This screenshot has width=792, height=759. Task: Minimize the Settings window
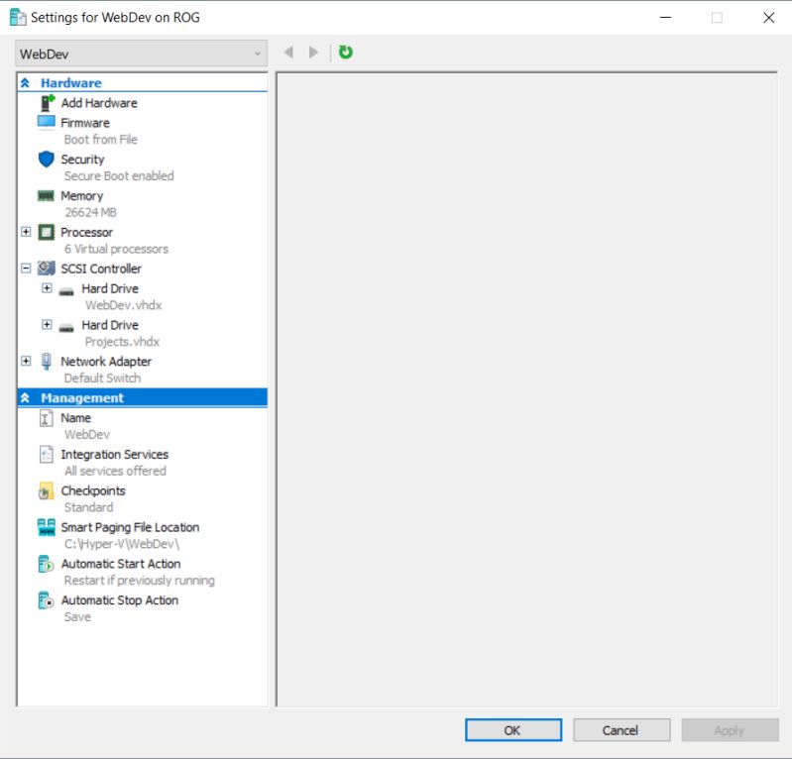click(666, 17)
